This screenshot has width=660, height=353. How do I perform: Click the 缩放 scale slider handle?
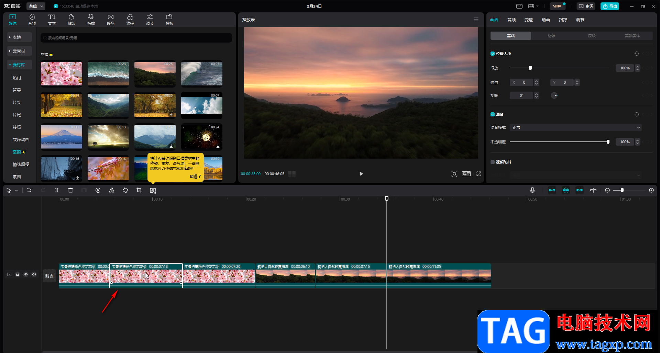coord(530,68)
